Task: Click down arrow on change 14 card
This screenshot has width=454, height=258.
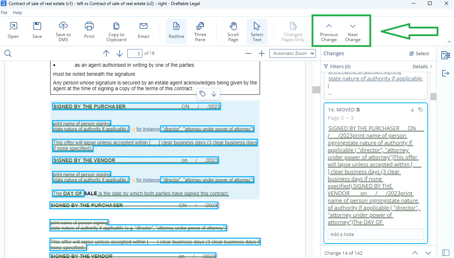Action: coord(412,110)
